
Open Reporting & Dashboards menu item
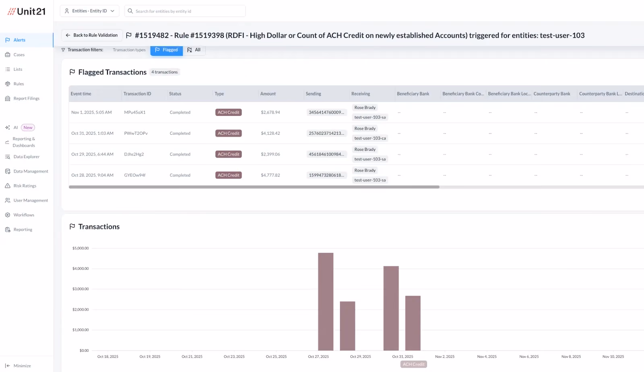pyautogui.click(x=23, y=142)
